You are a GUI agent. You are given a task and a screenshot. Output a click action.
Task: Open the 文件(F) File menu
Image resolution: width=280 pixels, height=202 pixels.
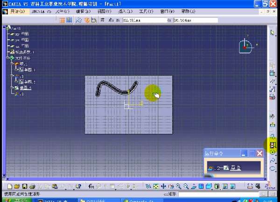click(63, 12)
